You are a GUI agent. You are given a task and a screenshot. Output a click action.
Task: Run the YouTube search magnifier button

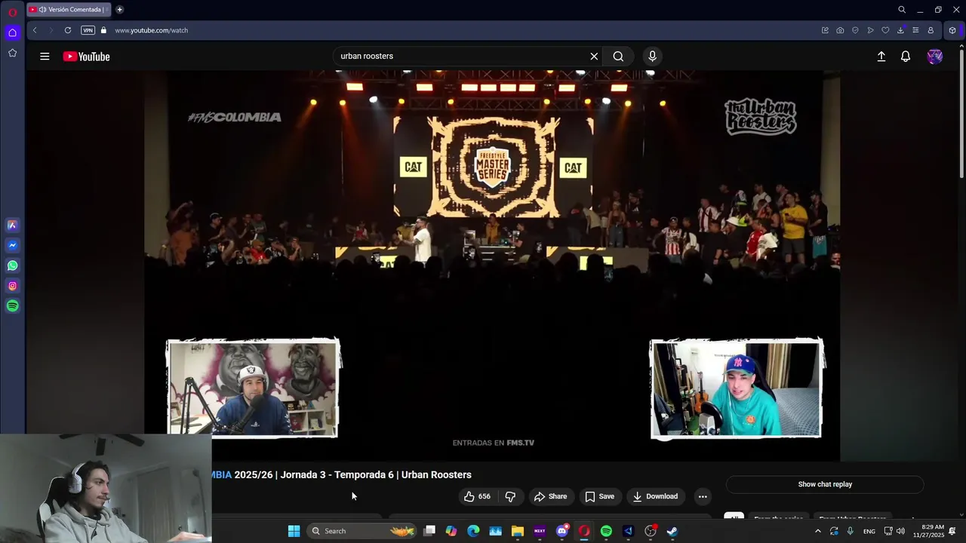coord(618,56)
